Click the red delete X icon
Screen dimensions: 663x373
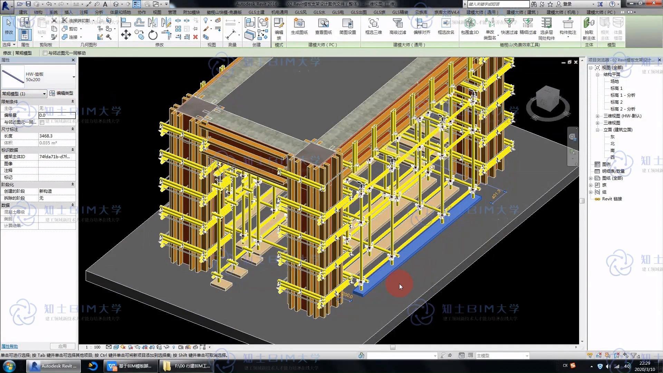coord(195,37)
